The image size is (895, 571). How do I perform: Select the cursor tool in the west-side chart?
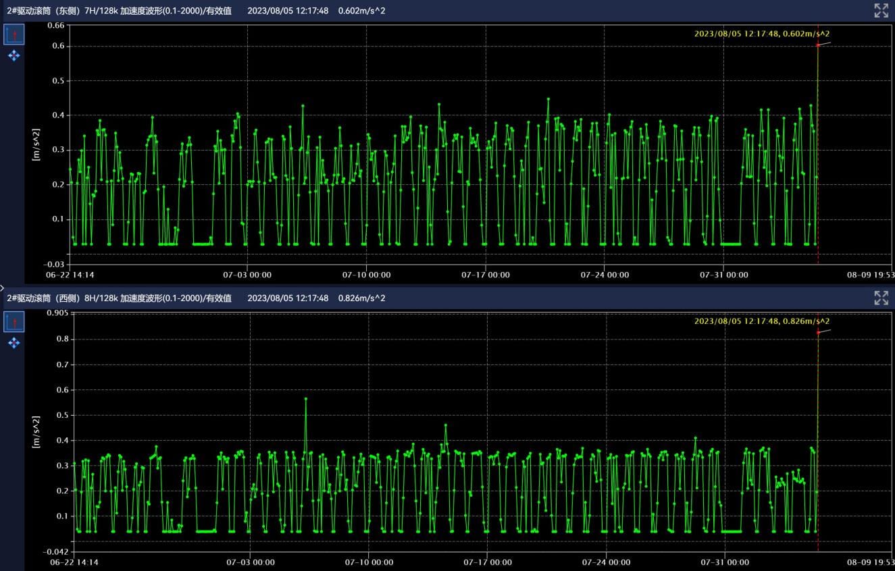(x=14, y=322)
